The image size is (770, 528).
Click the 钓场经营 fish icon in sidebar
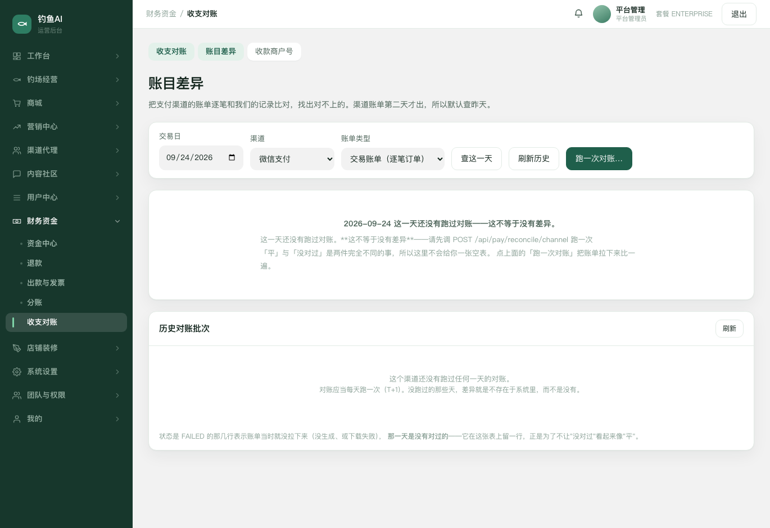coord(17,80)
